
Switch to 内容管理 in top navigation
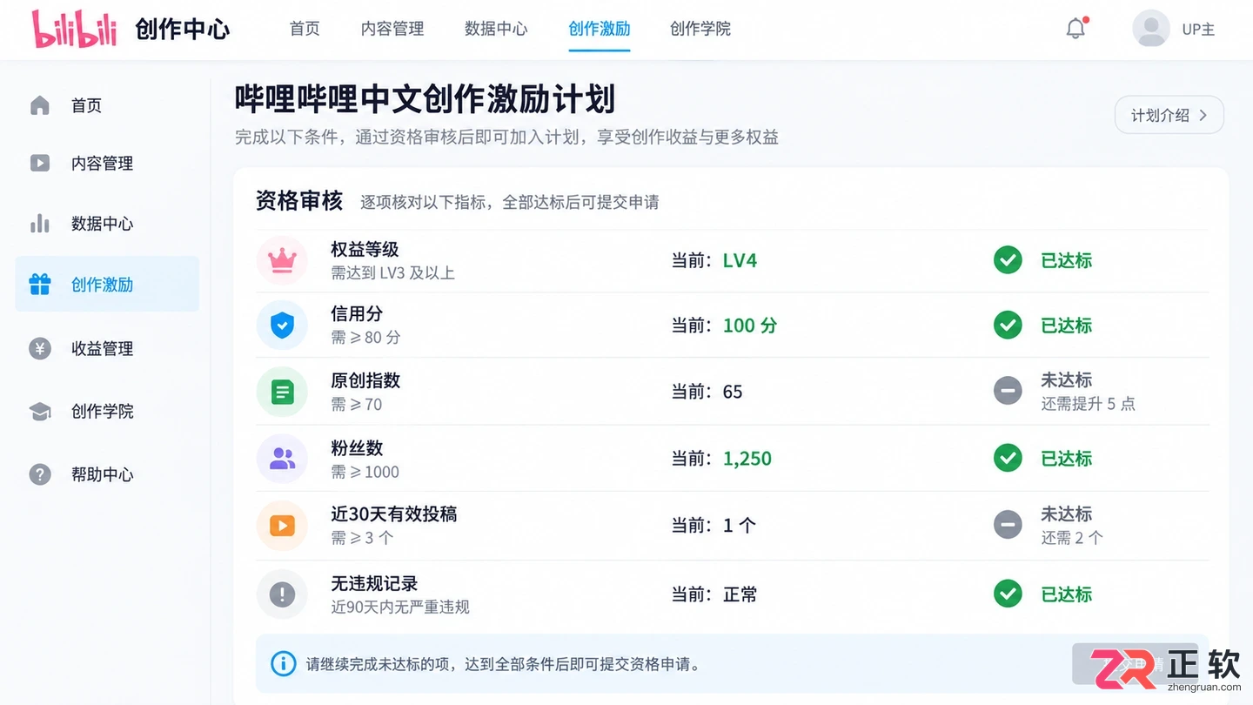[x=392, y=29]
